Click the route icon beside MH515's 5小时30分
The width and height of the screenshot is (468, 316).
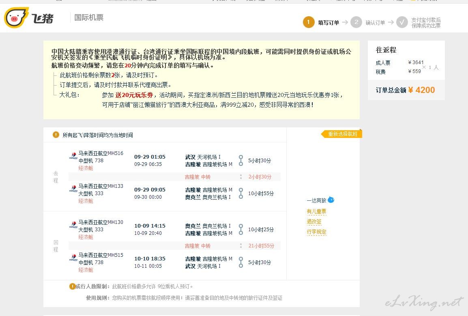[x=241, y=262]
